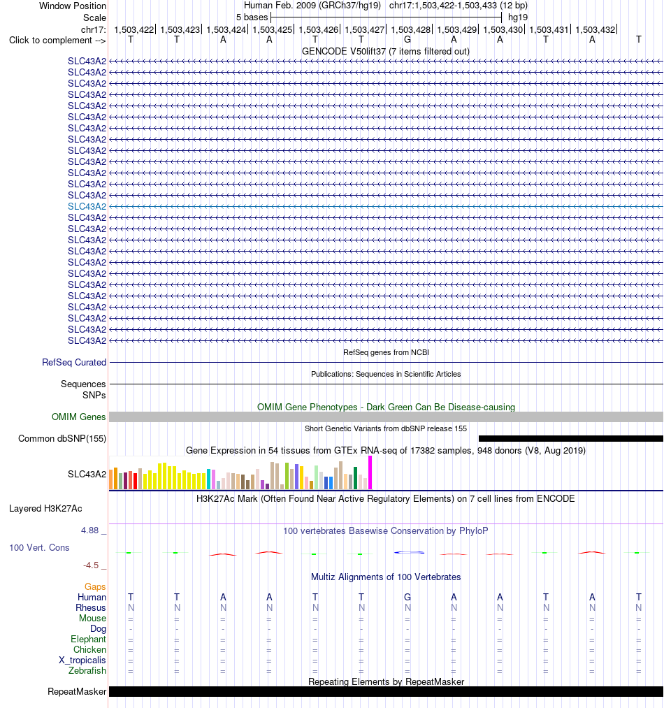Select the light-blue highlighted SLC43A2 transcript label

tap(87, 206)
